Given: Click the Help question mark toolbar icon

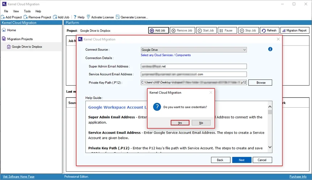Looking at the screenshot, I should [75, 17].
